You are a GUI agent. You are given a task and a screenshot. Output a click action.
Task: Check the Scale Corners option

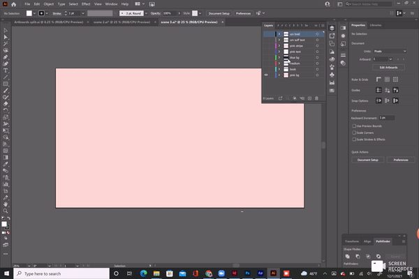pos(354,132)
